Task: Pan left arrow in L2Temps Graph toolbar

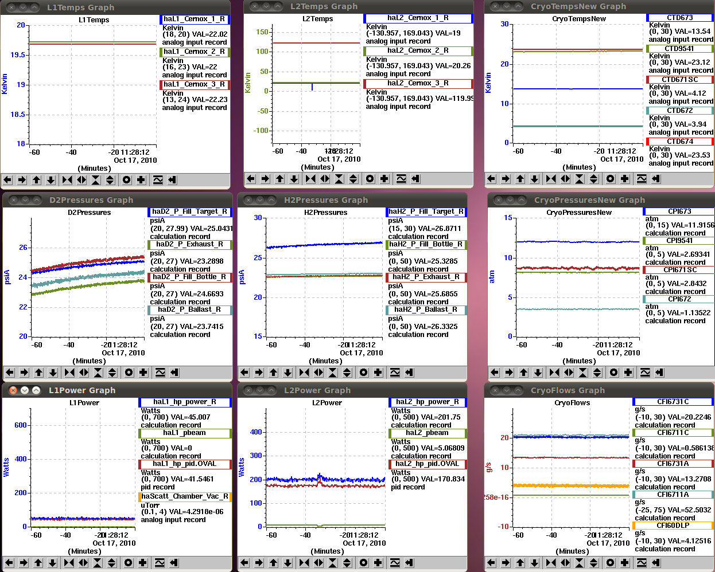Action: (x=251, y=179)
